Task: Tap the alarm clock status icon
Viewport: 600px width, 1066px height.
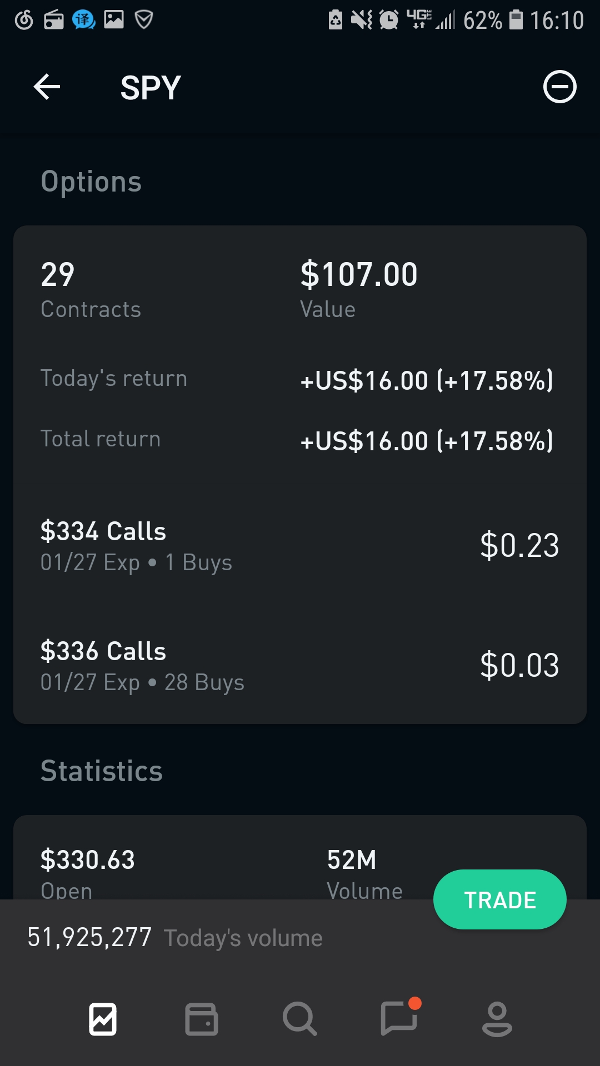Action: pyautogui.click(x=389, y=20)
